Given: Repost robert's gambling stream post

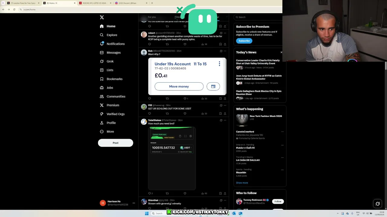Looking at the screenshot, I should [x=167, y=44].
